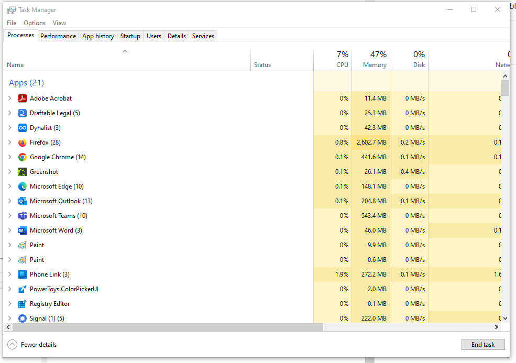516x363 pixels.
Task: Click the Google Chrome icon
Action: (23, 157)
